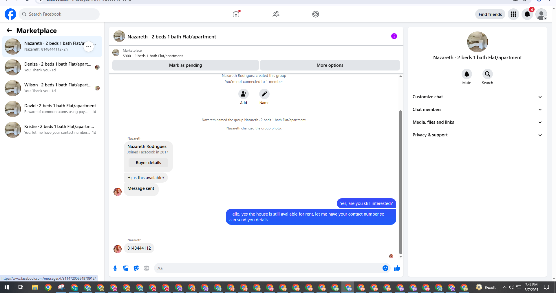Mute the conversation with bell icon

click(467, 74)
